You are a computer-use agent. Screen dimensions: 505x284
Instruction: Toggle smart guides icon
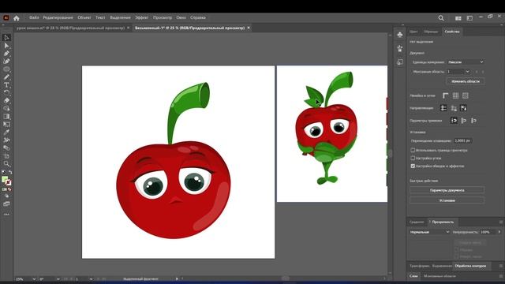pyautogui.click(x=463, y=108)
